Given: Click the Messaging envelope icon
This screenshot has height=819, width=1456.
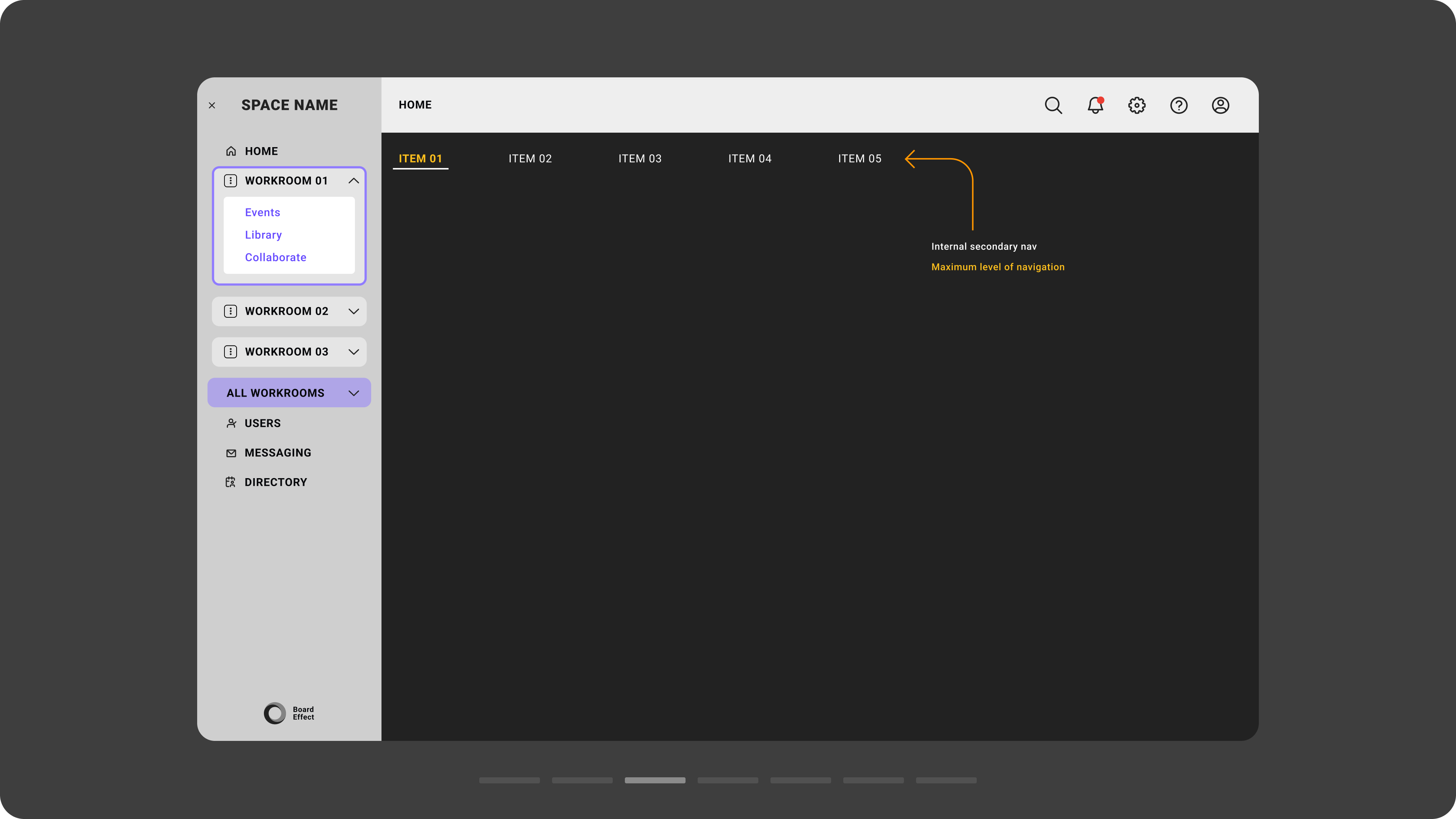Looking at the screenshot, I should 231,453.
